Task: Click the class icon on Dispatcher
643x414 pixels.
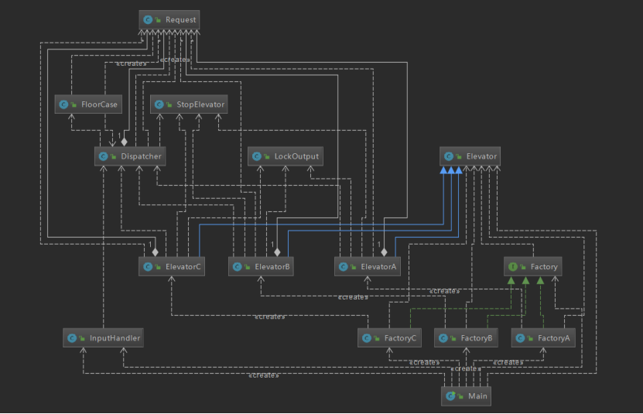Action: pyautogui.click(x=104, y=156)
